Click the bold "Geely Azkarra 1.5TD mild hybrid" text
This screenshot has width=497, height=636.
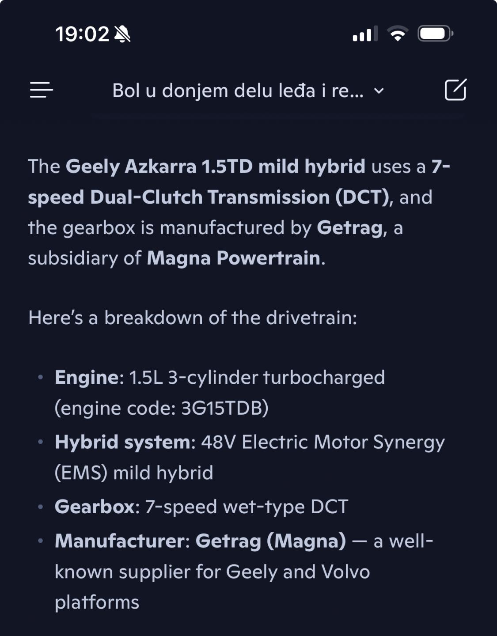click(x=215, y=167)
